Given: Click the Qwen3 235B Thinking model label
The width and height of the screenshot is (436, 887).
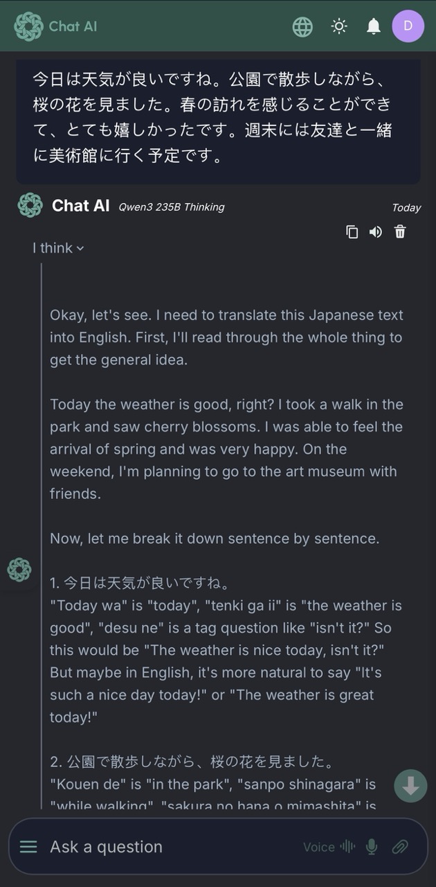Looking at the screenshot, I should coord(171,207).
